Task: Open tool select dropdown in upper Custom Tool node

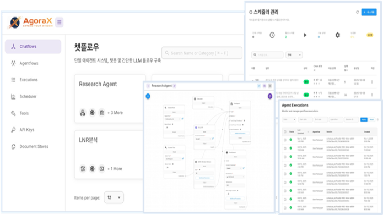Action: pyautogui.click(x=172, y=119)
